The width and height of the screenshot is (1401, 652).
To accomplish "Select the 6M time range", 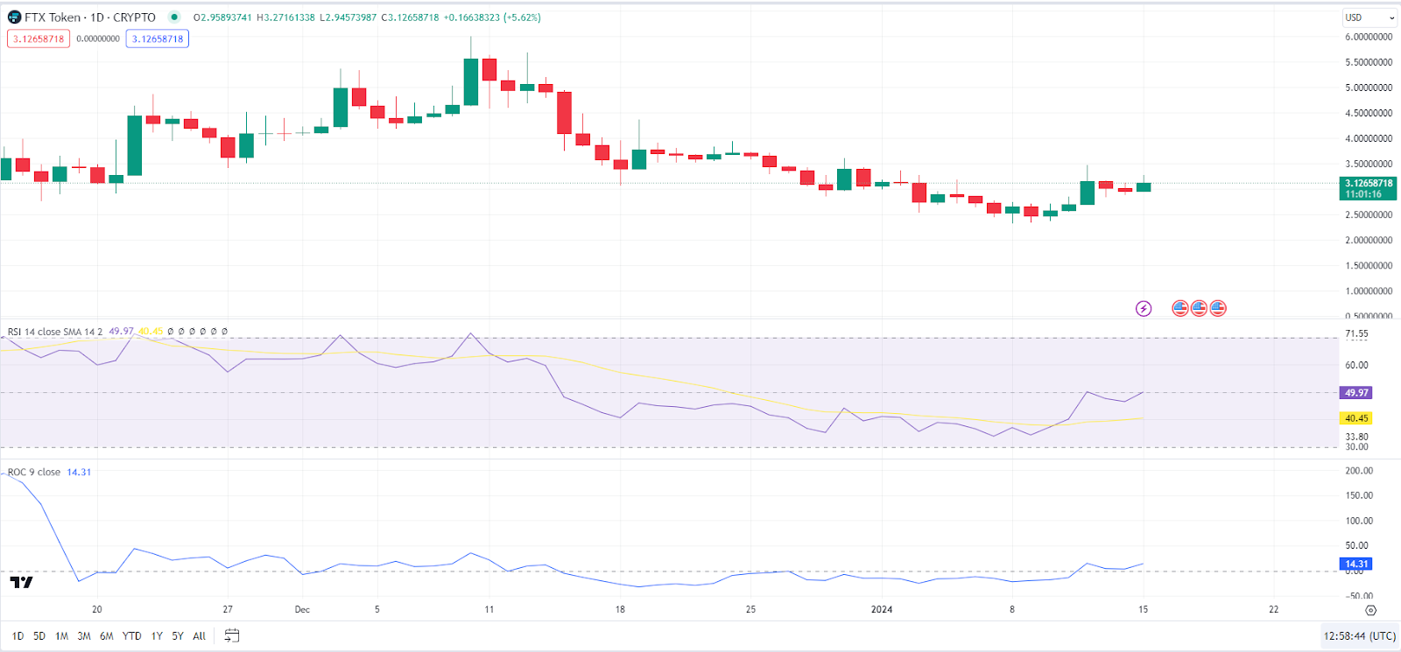I will coord(107,636).
